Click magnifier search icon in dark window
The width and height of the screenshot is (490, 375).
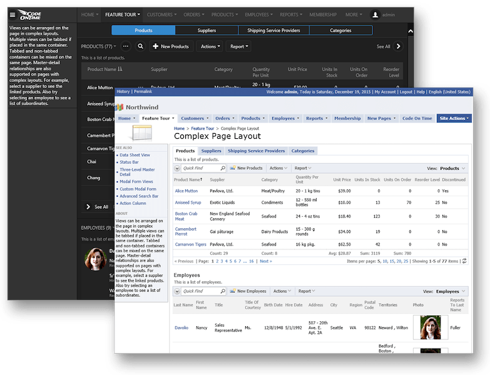[141, 46]
